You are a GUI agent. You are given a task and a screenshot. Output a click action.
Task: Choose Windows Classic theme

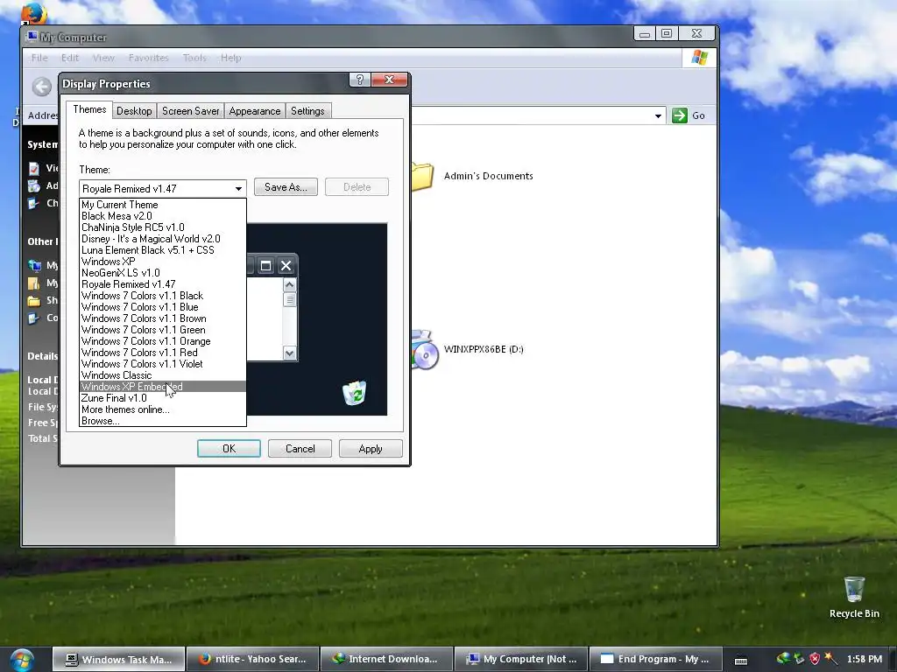(163, 375)
